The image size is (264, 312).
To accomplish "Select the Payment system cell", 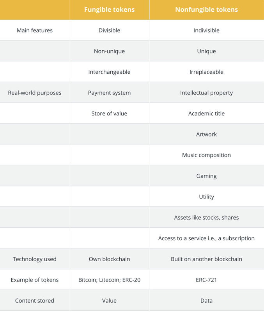I will coord(109,93).
